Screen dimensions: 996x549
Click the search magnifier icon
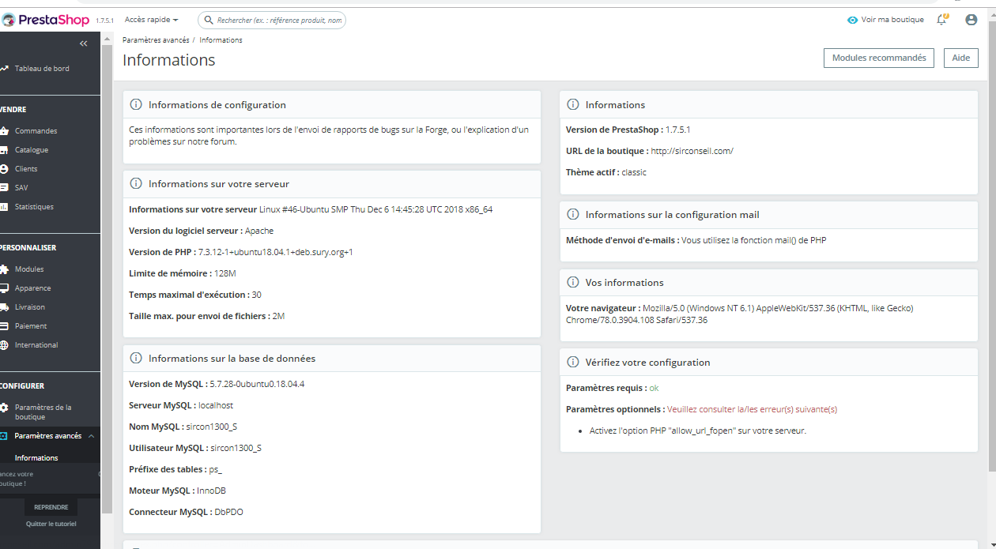pos(209,20)
